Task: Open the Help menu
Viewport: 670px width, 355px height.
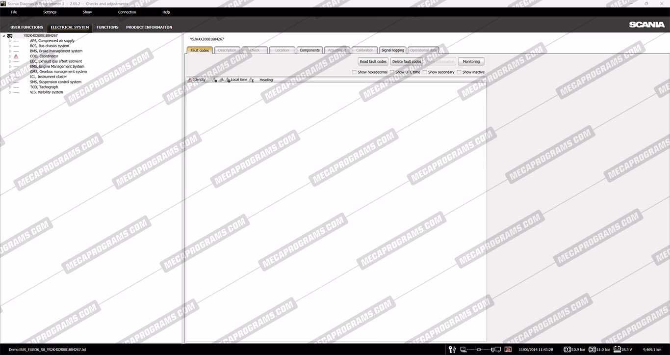Action: 166,12
